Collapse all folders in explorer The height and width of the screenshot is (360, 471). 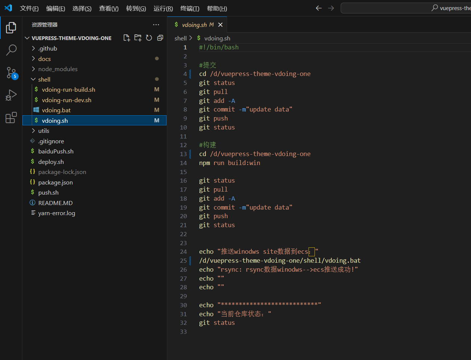160,38
